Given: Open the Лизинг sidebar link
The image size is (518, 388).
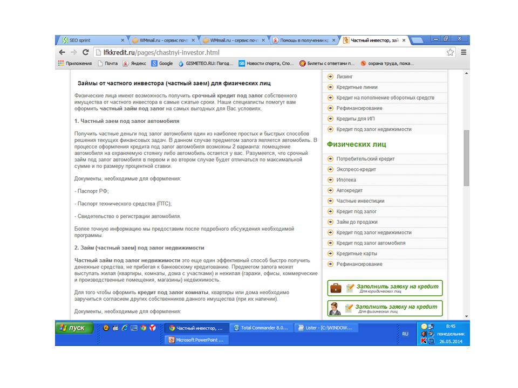Looking at the screenshot, I should (345, 77).
